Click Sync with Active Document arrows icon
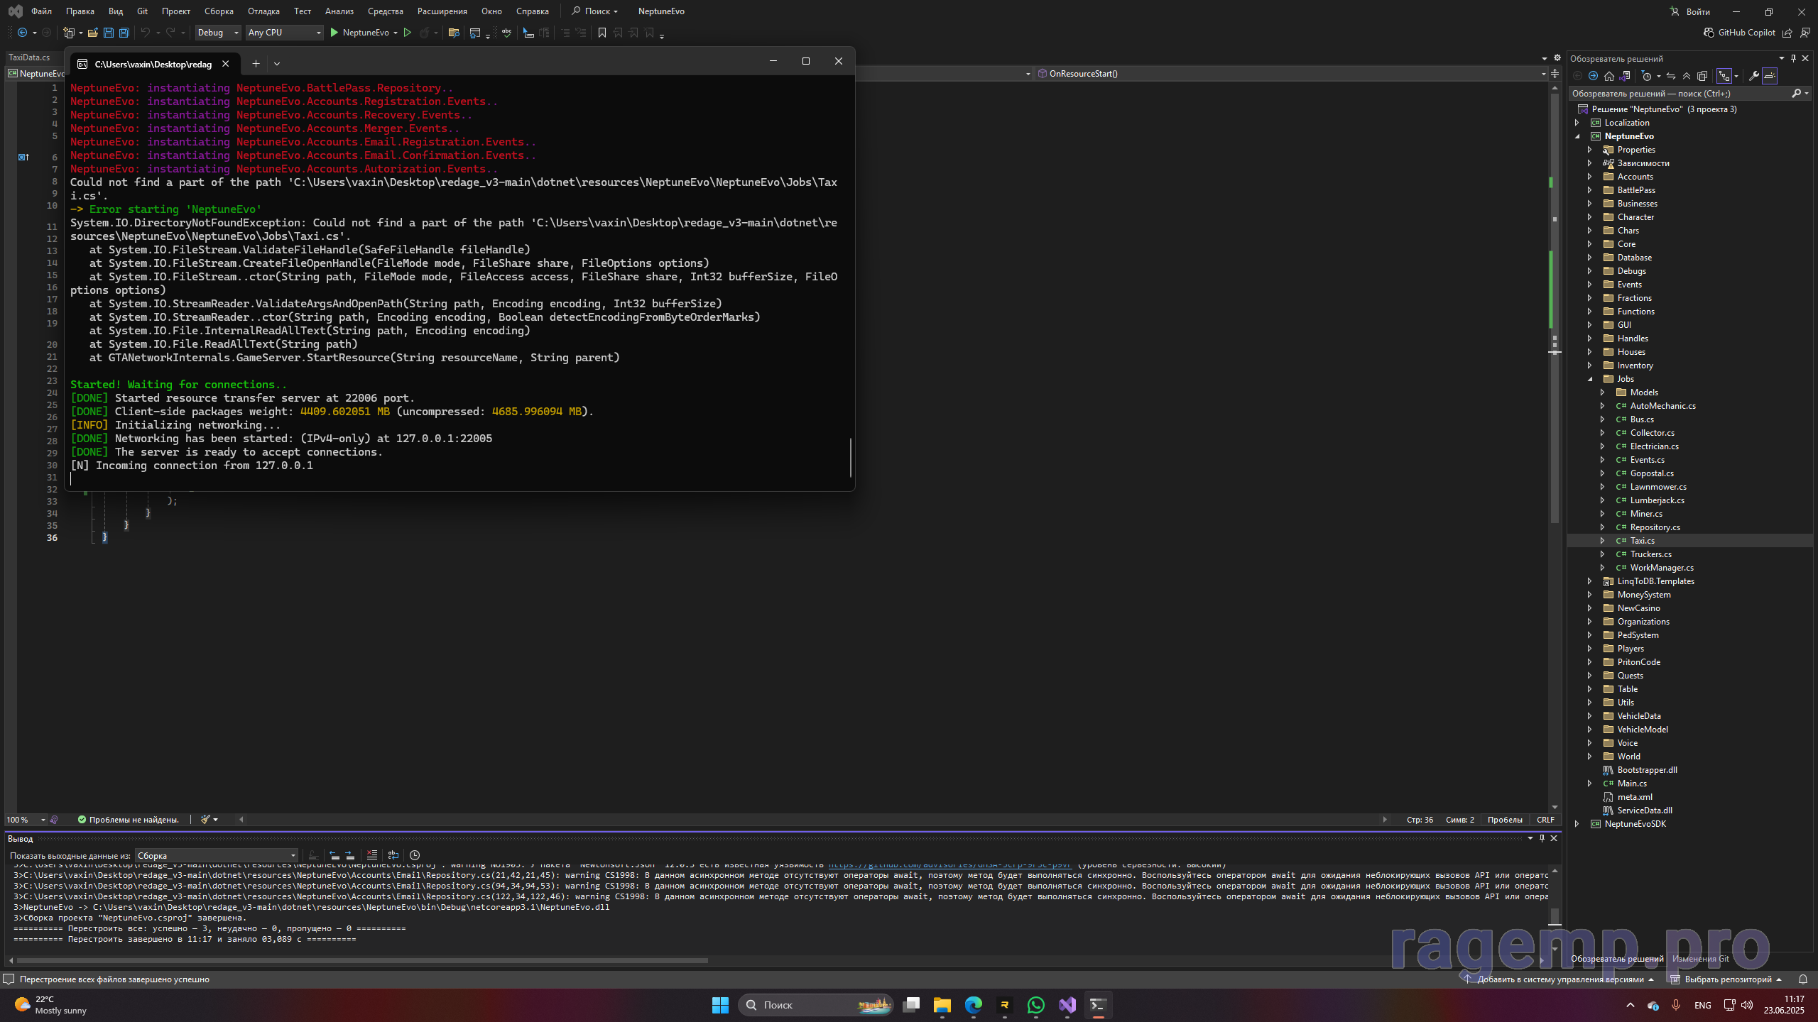This screenshot has height=1022, width=1818. (1671, 76)
